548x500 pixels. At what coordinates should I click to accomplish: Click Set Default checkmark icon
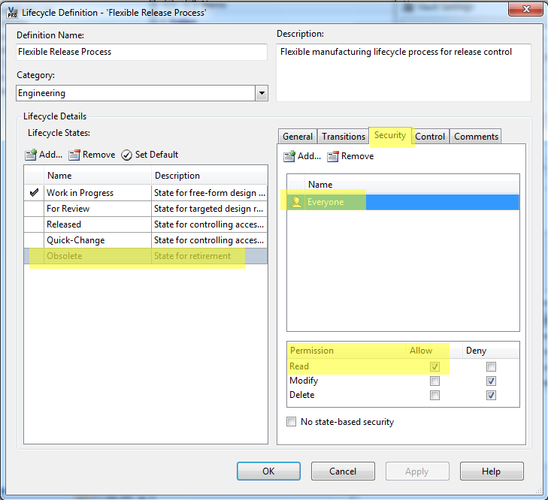click(126, 155)
